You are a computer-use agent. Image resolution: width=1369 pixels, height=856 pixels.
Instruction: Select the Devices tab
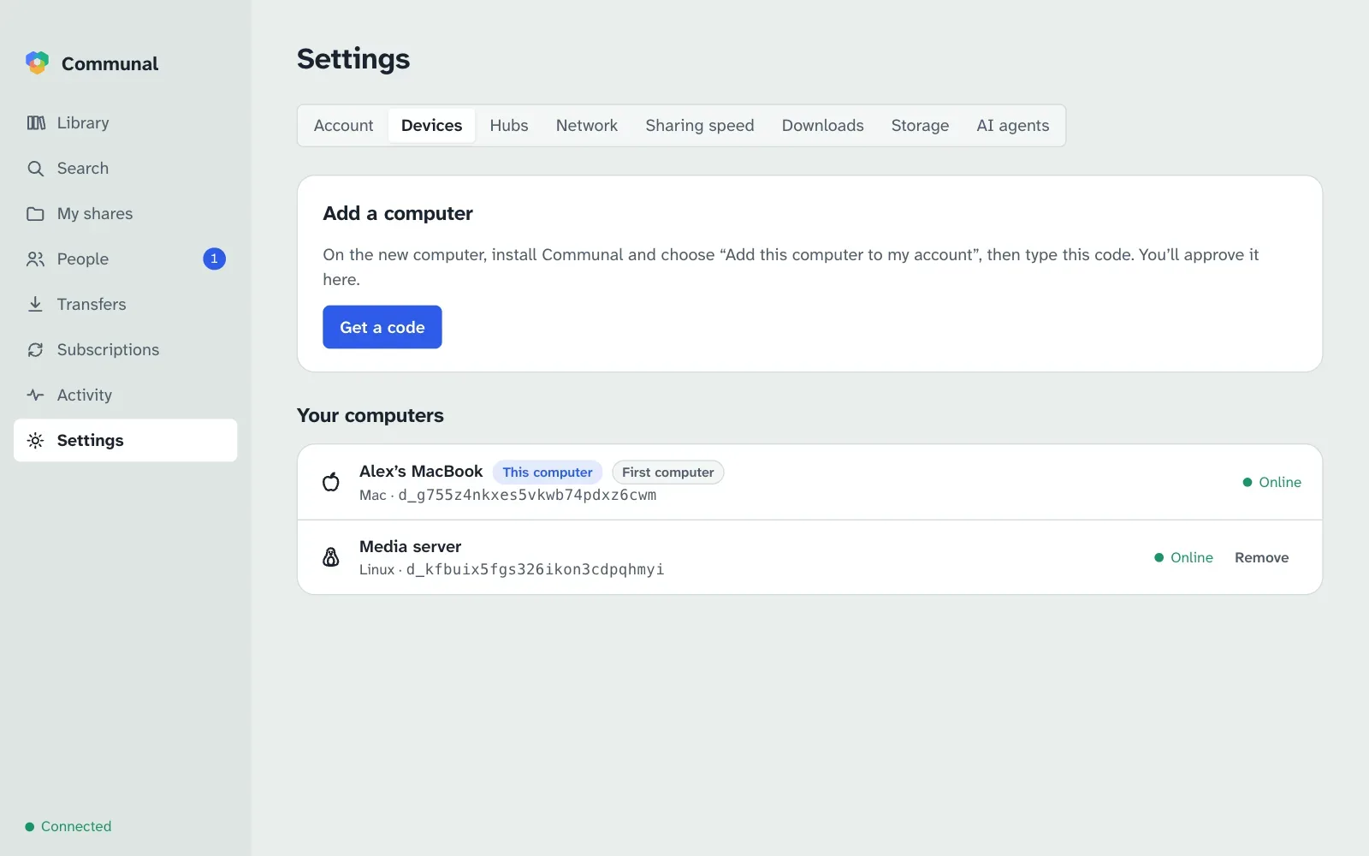pos(431,126)
